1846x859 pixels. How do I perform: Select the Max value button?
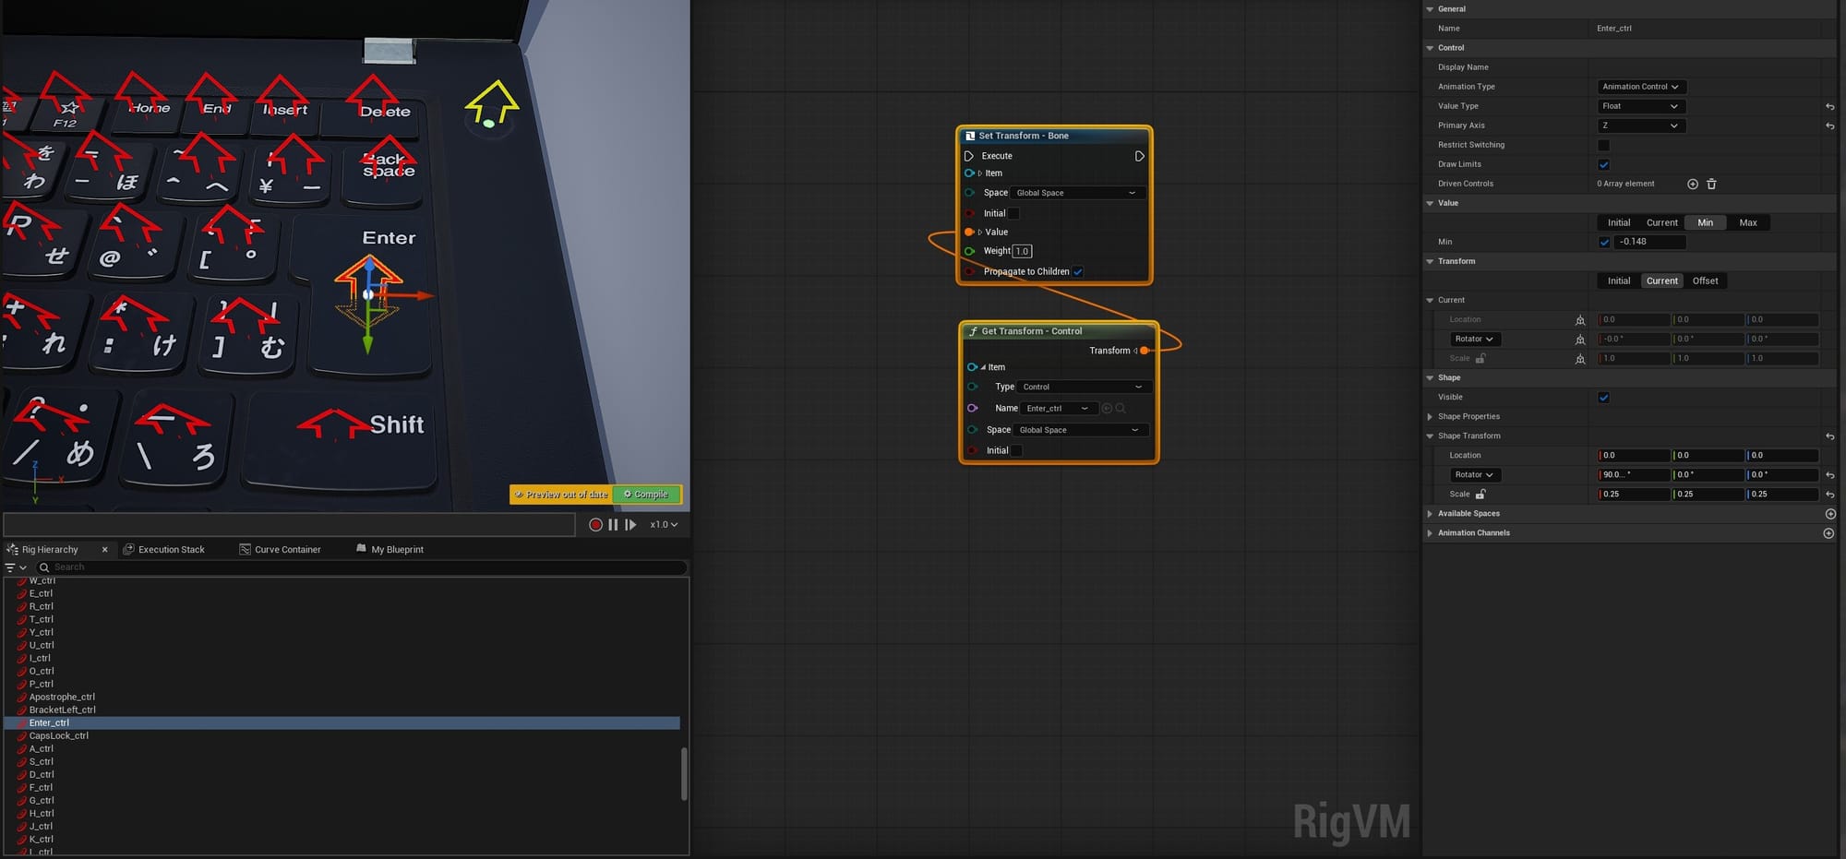tap(1747, 222)
